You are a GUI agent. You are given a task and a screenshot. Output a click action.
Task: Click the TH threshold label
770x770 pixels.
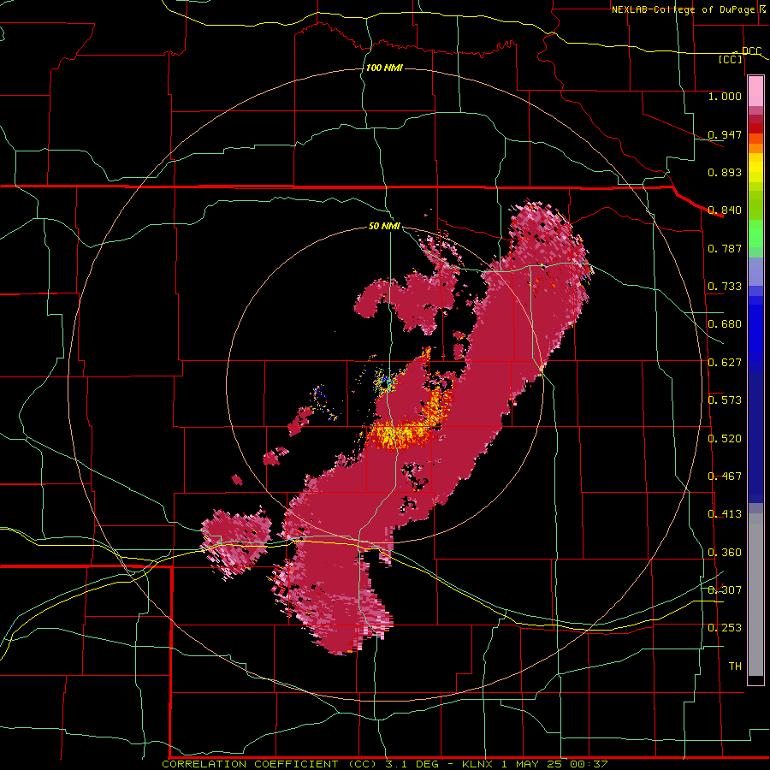tap(735, 666)
